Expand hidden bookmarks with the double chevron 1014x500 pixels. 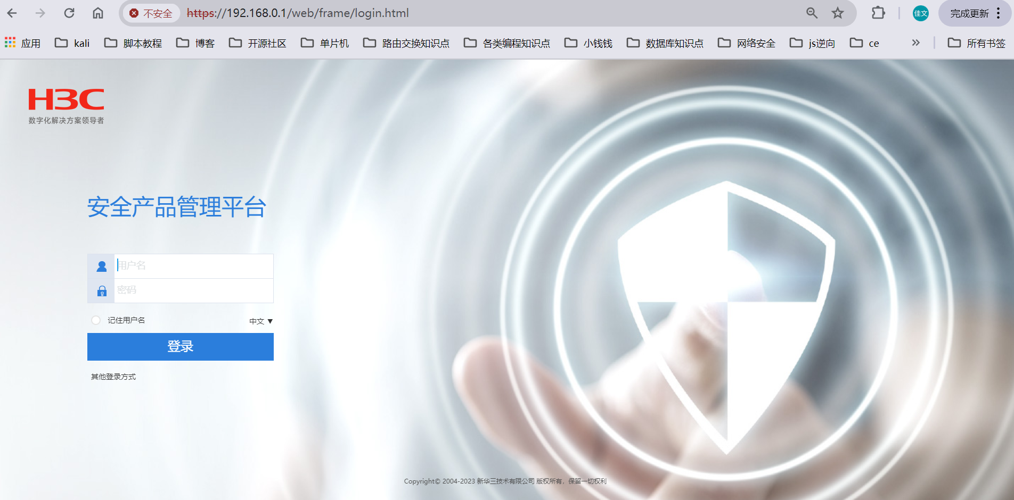point(915,43)
